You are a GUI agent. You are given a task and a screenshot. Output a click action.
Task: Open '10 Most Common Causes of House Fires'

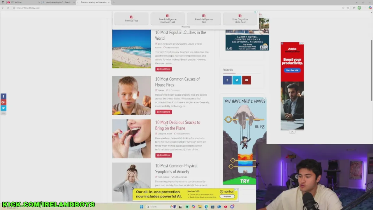[x=177, y=82]
